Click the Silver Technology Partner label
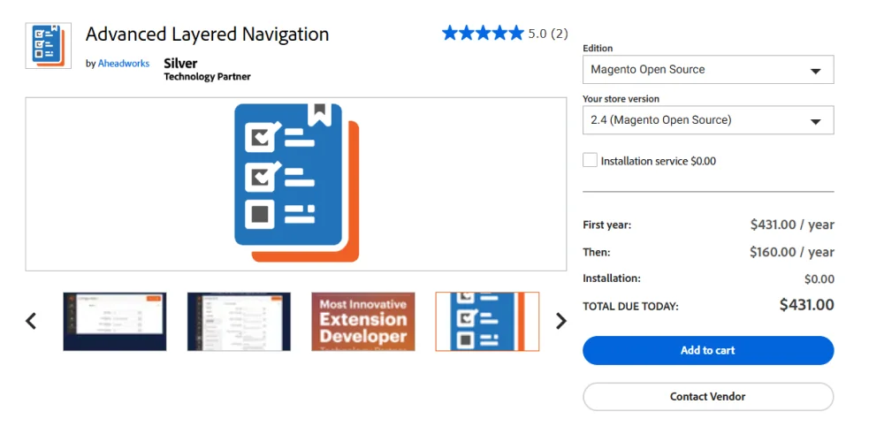Viewport: 884px width, 442px height. point(207,69)
